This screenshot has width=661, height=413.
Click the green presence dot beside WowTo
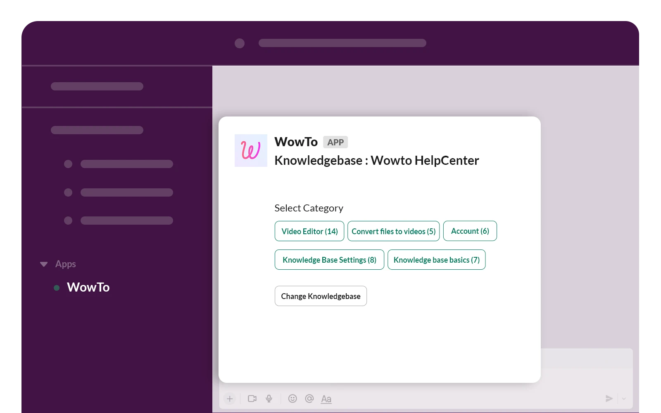point(57,287)
